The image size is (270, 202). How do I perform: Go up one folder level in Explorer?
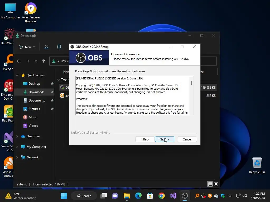pos(44,61)
